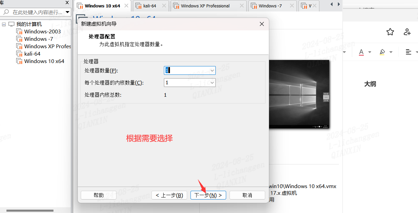Click the VM icon next to Windows -7 in library
Image resolution: width=418 pixels, height=213 pixels.
19,39
